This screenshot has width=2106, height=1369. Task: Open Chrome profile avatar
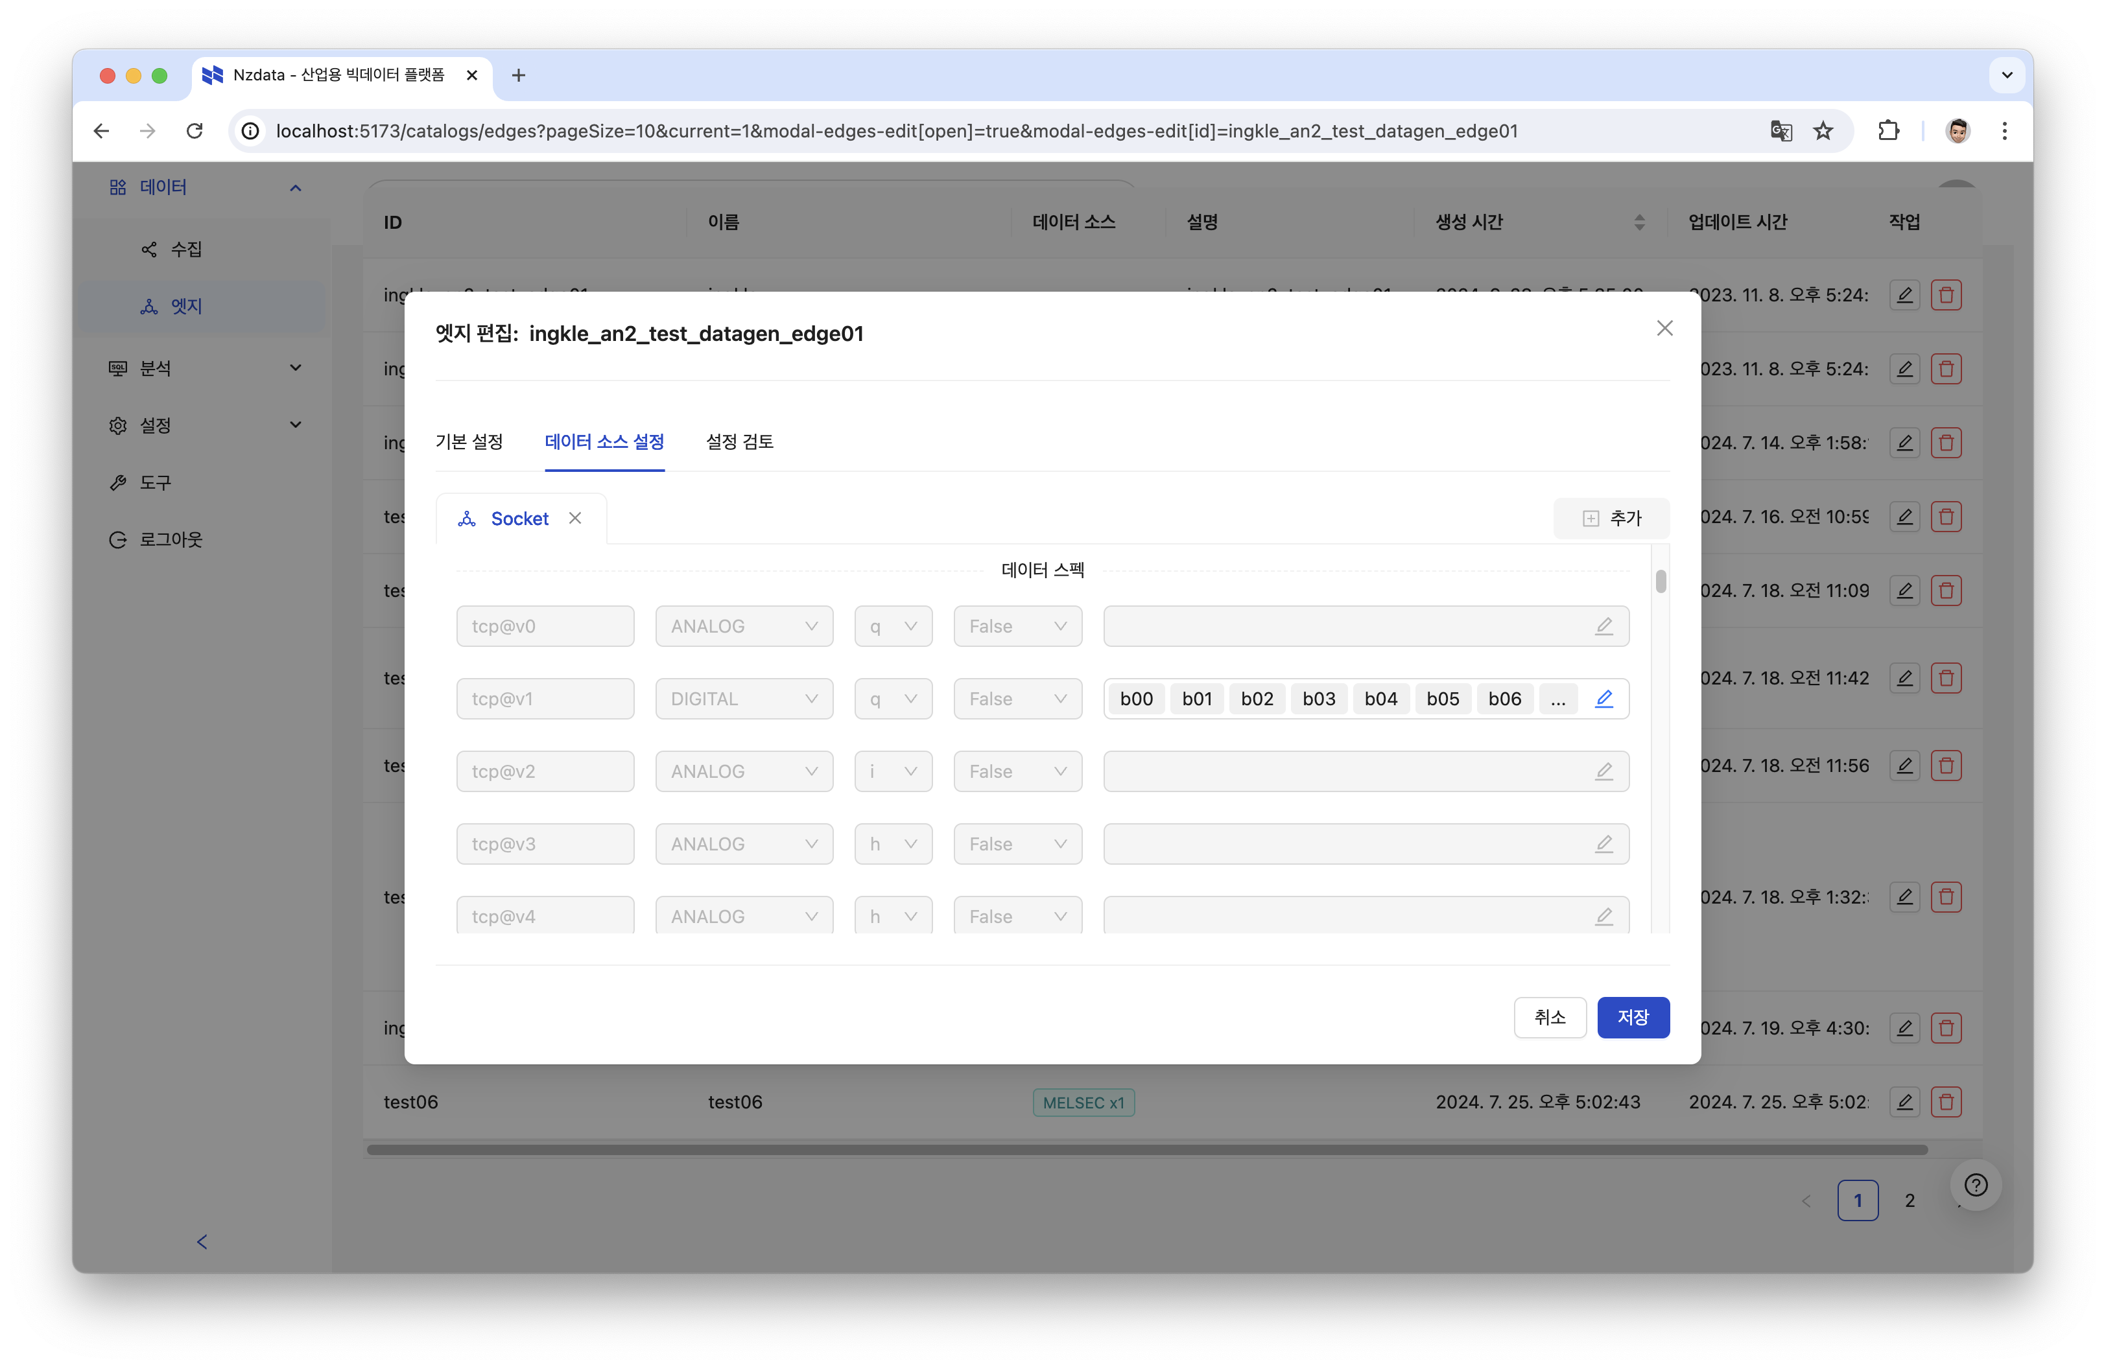coord(1958,131)
